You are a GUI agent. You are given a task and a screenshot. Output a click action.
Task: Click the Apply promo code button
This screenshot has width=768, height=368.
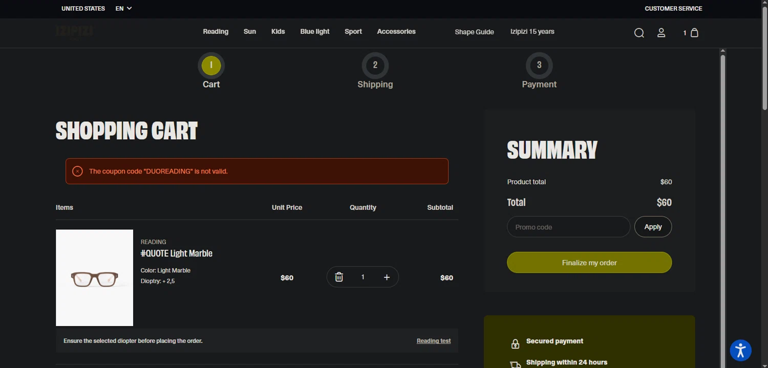coord(653,227)
